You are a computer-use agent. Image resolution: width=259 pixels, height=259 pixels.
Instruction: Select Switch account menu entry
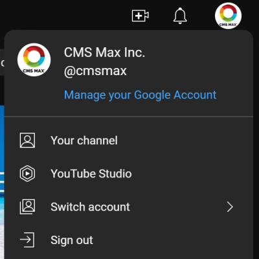pos(129,207)
